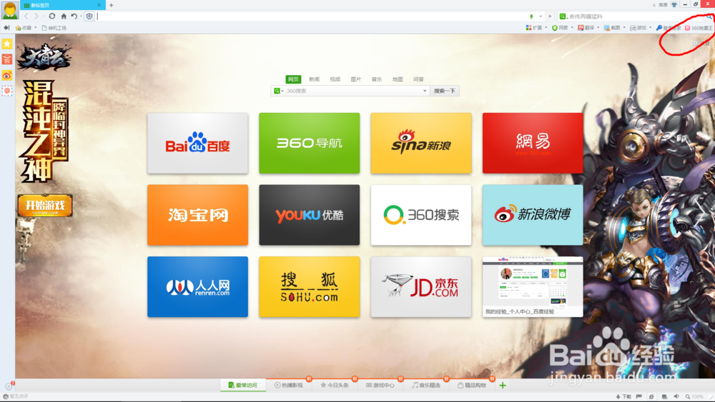
Task: Click the 搜索一下 search button
Action: 445,91
